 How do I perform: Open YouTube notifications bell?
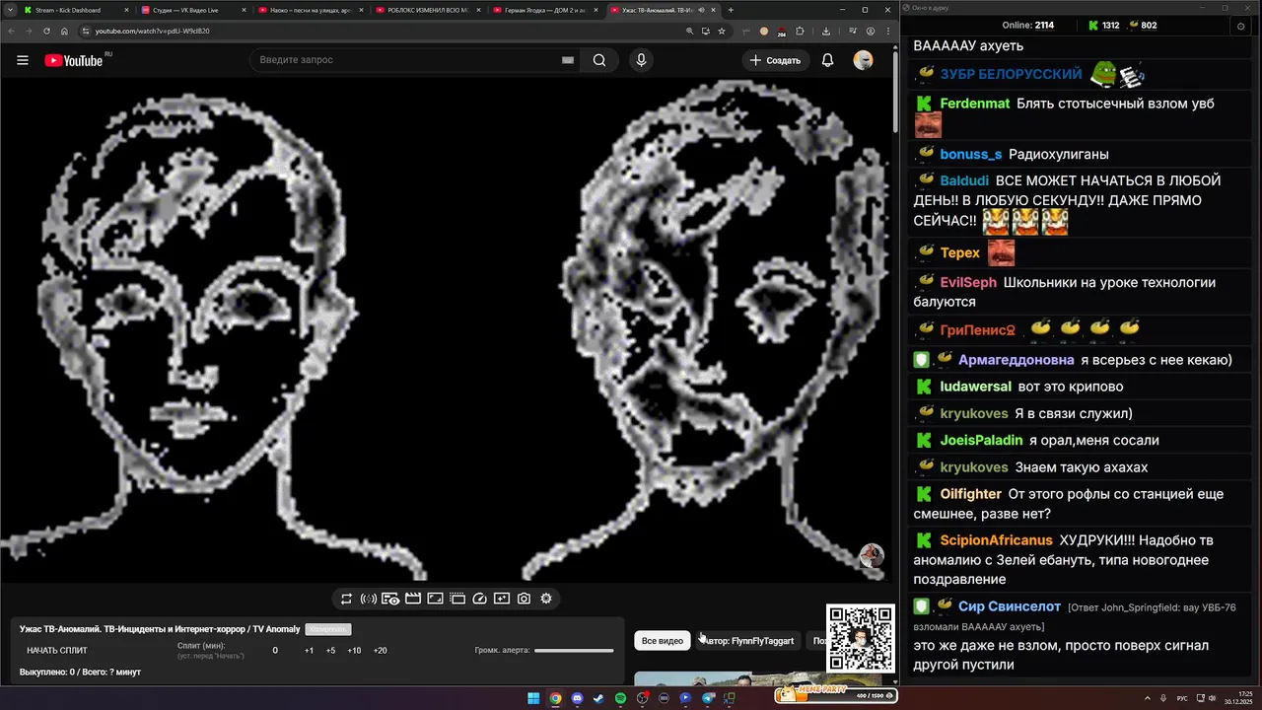828,60
